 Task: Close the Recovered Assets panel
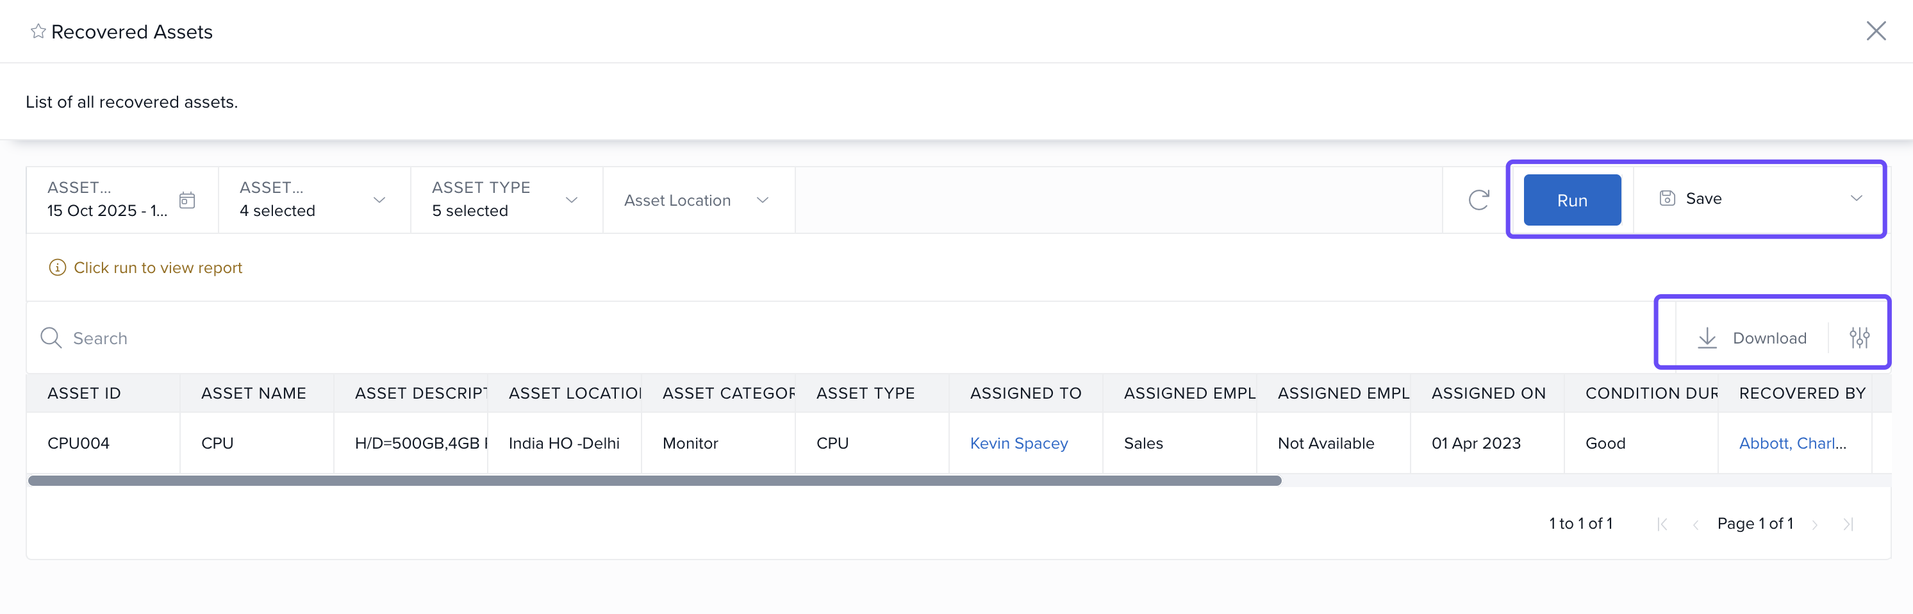[1876, 31]
